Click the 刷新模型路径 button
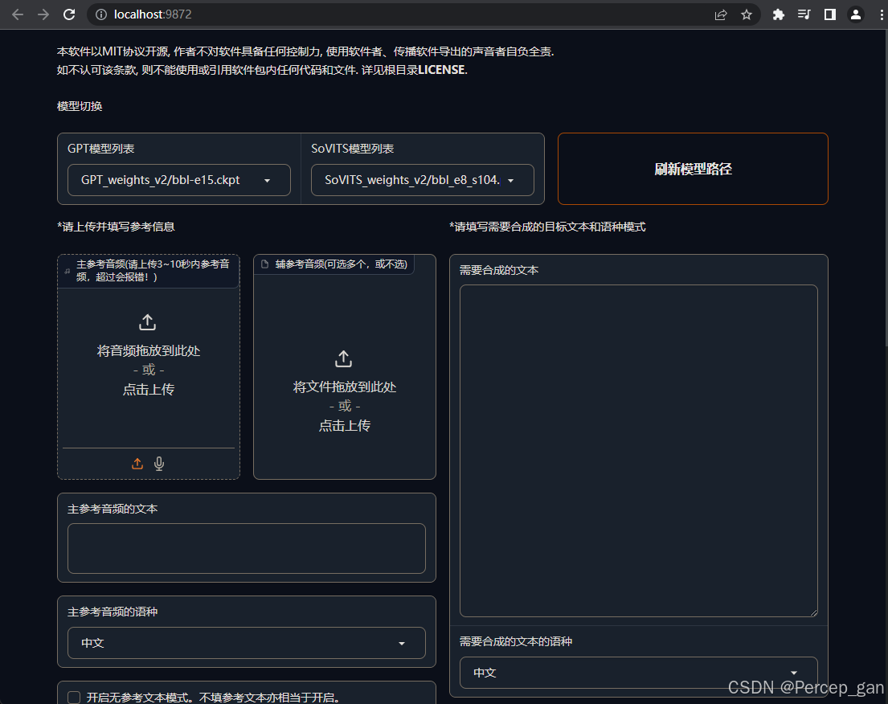Screen dimensions: 888x704 tap(693, 169)
